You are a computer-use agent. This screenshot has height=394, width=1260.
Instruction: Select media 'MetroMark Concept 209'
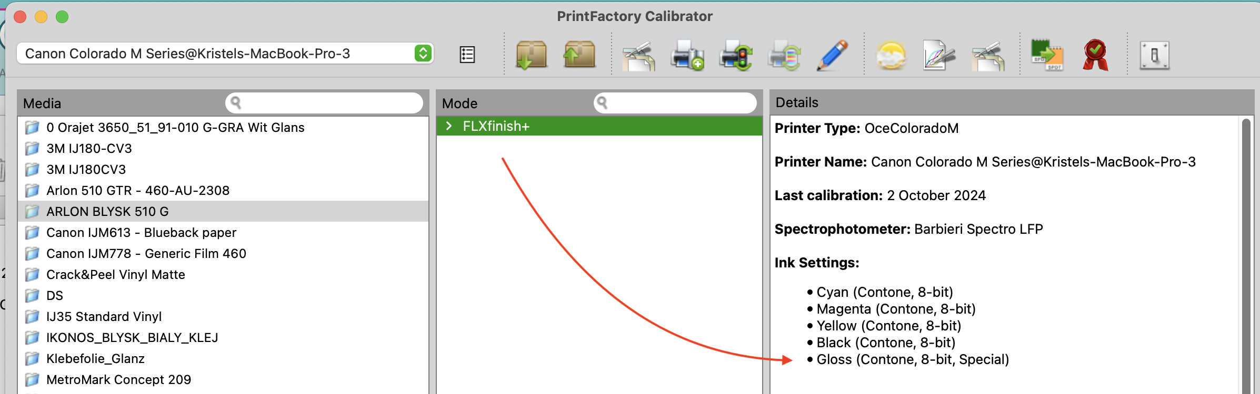pyautogui.click(x=223, y=379)
